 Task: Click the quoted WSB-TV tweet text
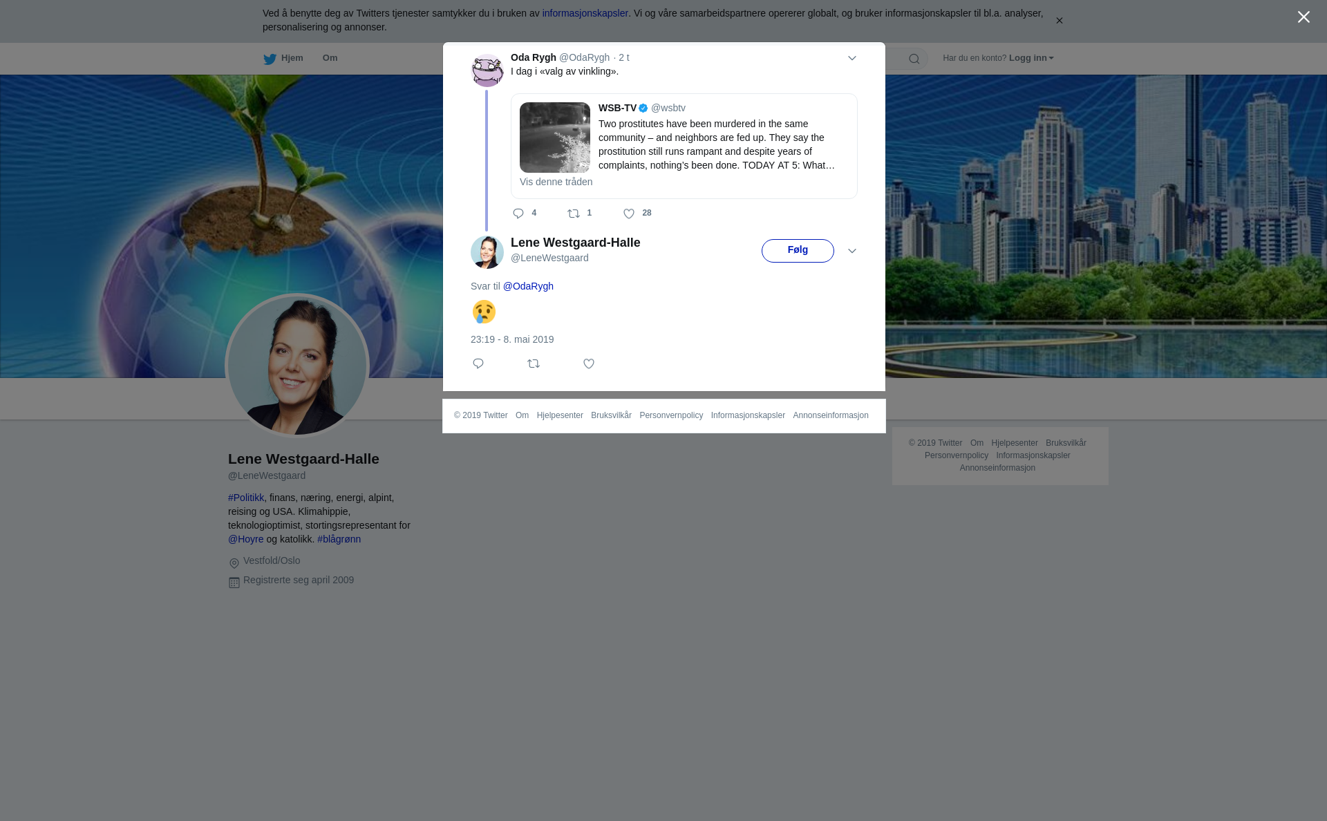tap(717, 144)
